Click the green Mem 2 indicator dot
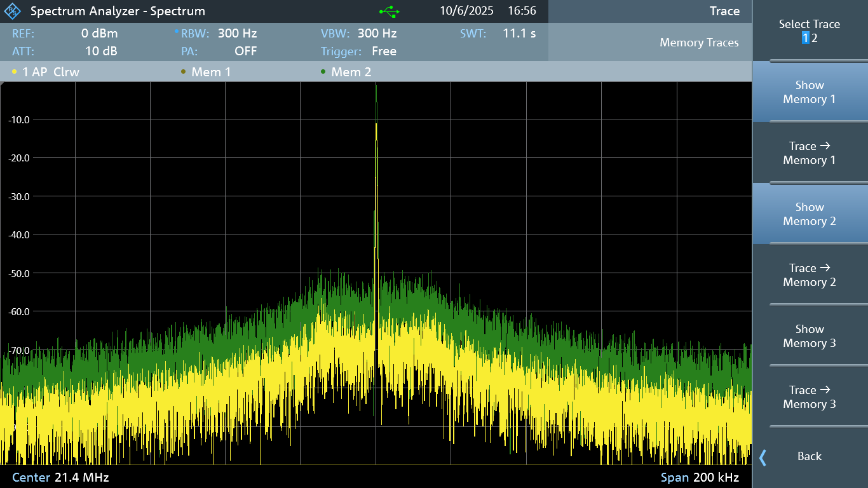The height and width of the screenshot is (488, 868). click(x=323, y=72)
